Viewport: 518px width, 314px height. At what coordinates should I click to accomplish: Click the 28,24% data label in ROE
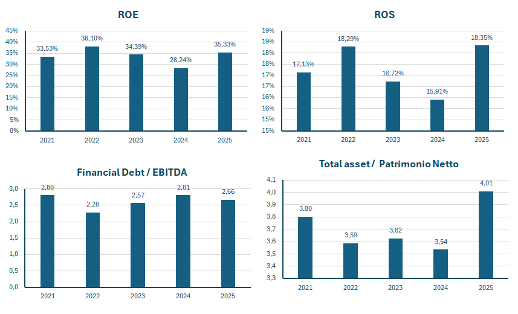click(x=180, y=60)
